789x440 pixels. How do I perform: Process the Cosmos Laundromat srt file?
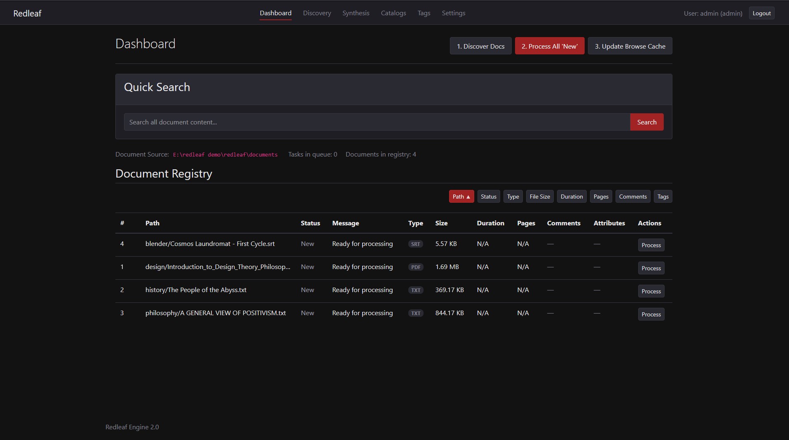point(651,246)
